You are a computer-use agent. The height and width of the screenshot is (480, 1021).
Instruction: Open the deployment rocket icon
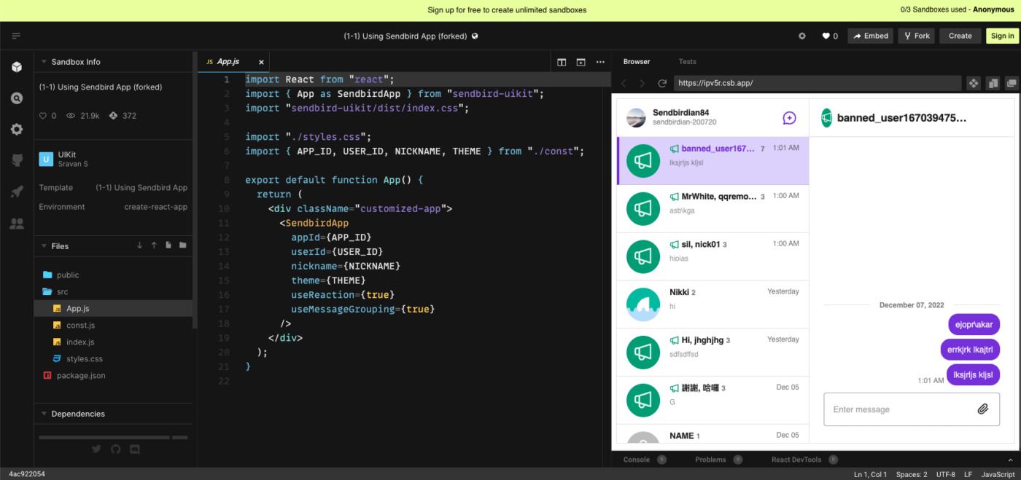[x=17, y=192]
